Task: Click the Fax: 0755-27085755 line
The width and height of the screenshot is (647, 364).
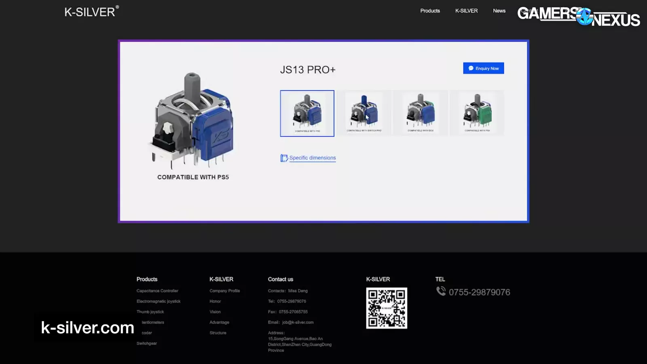Action: pyautogui.click(x=288, y=312)
